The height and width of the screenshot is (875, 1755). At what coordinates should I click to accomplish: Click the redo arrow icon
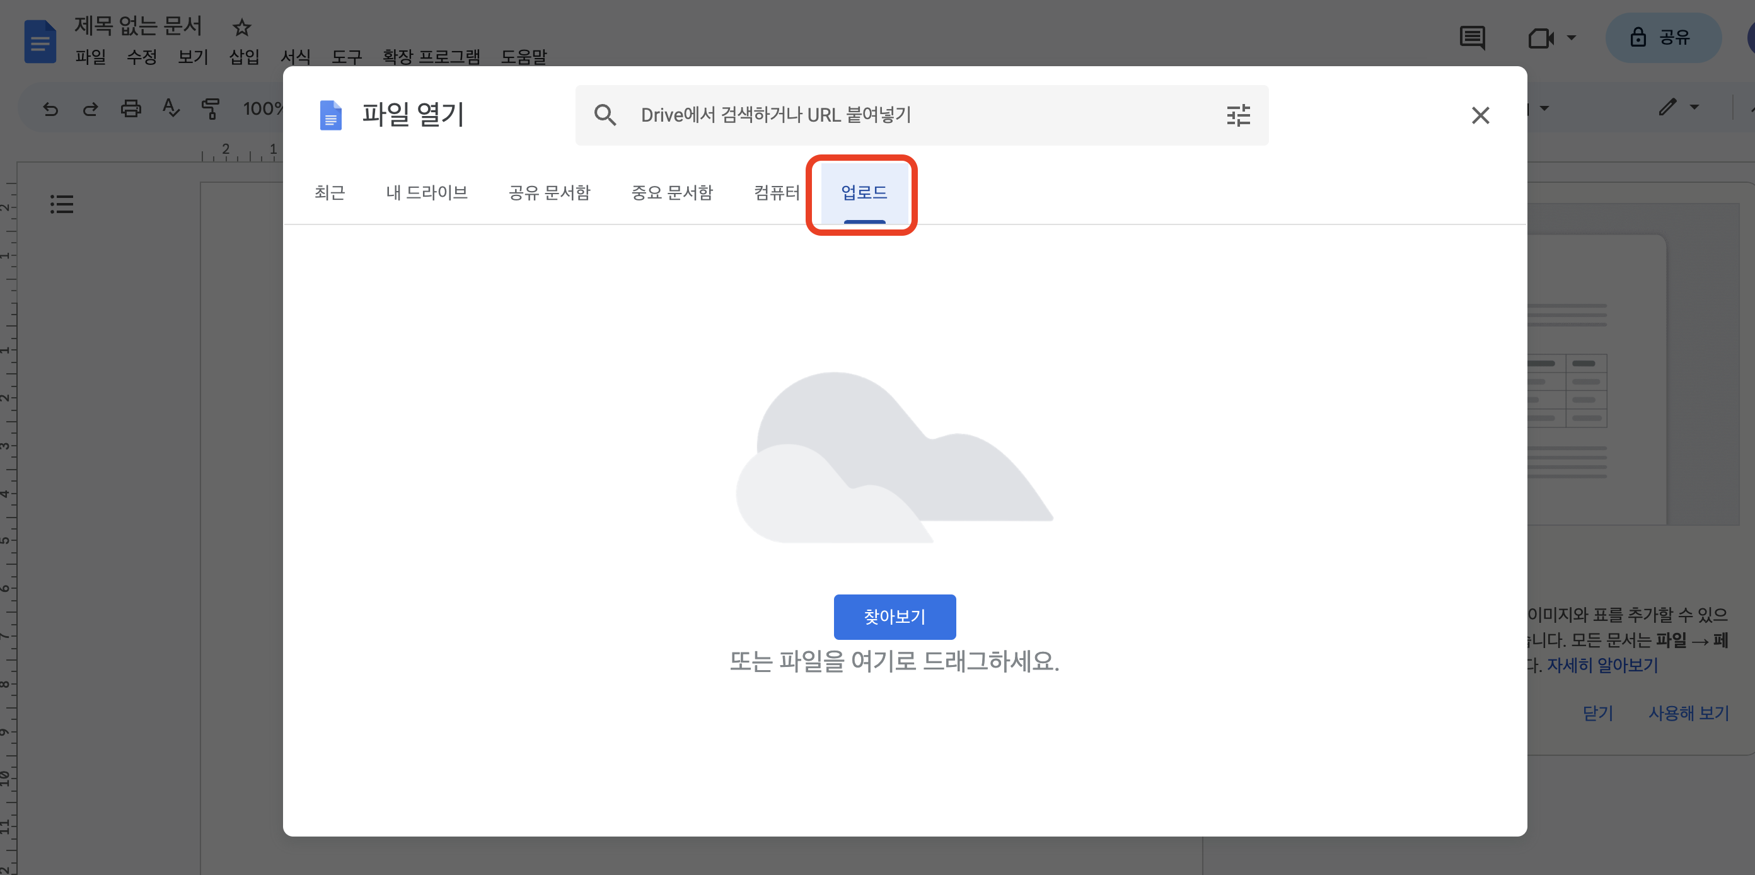point(90,108)
